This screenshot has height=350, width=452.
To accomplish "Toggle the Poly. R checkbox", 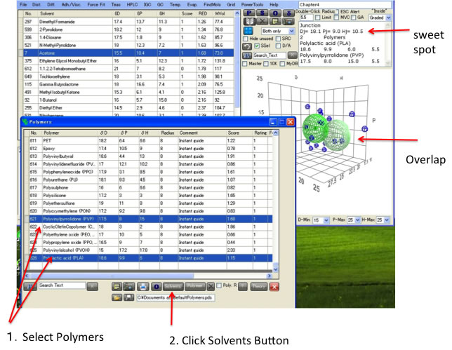I will click(219, 285).
